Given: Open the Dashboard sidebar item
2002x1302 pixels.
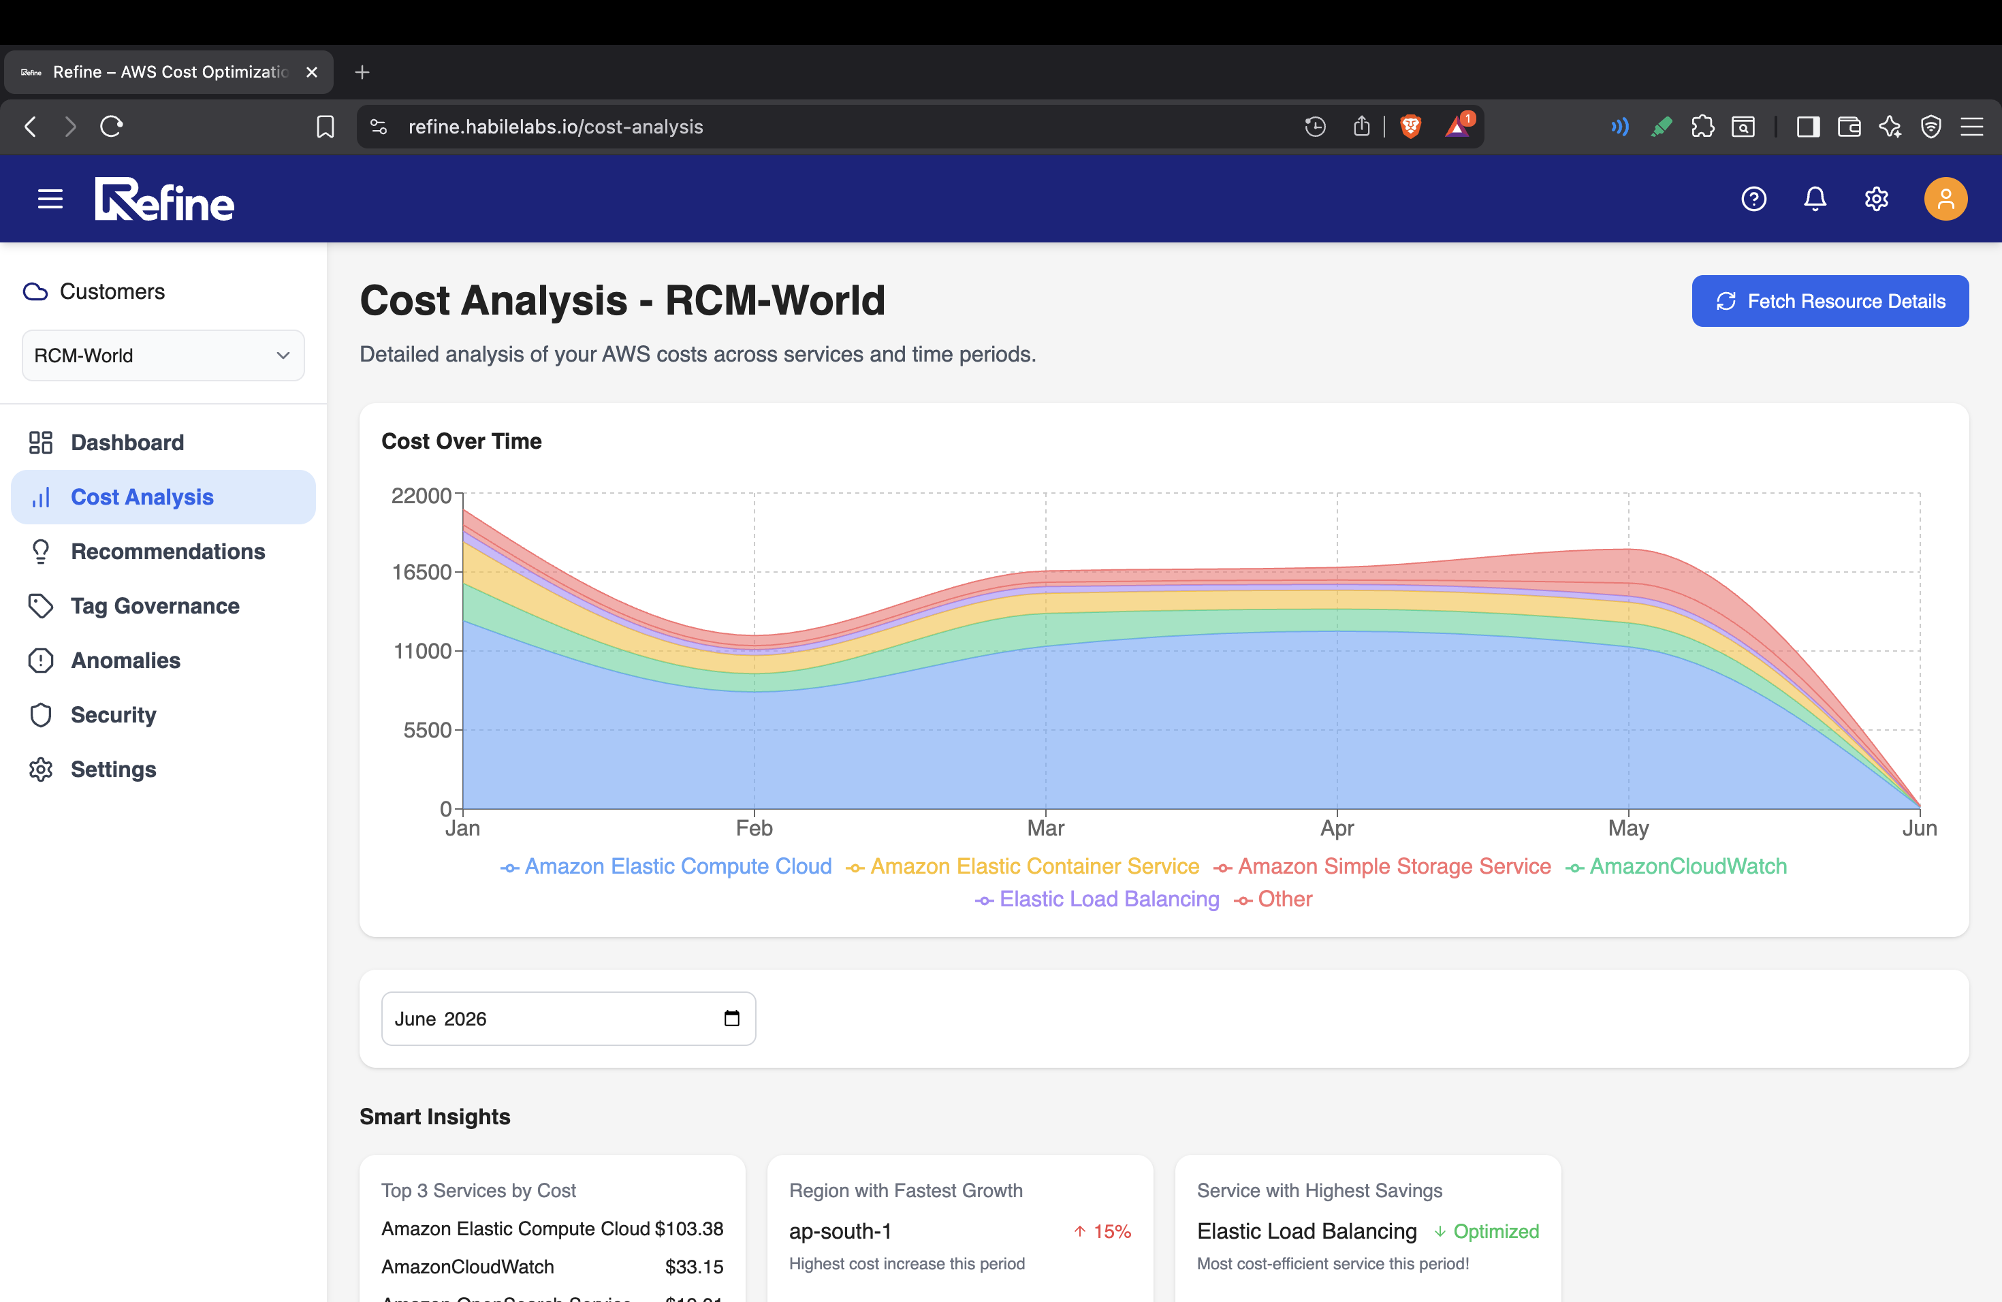Looking at the screenshot, I should point(163,443).
